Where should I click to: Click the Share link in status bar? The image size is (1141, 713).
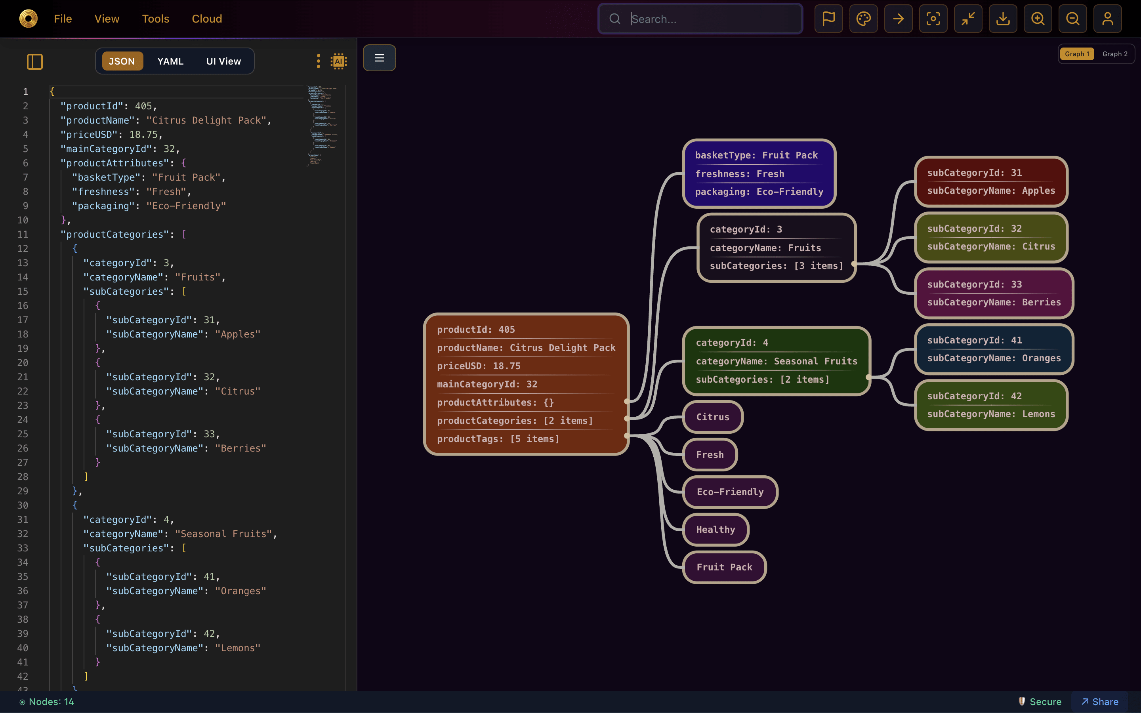[x=1099, y=702]
